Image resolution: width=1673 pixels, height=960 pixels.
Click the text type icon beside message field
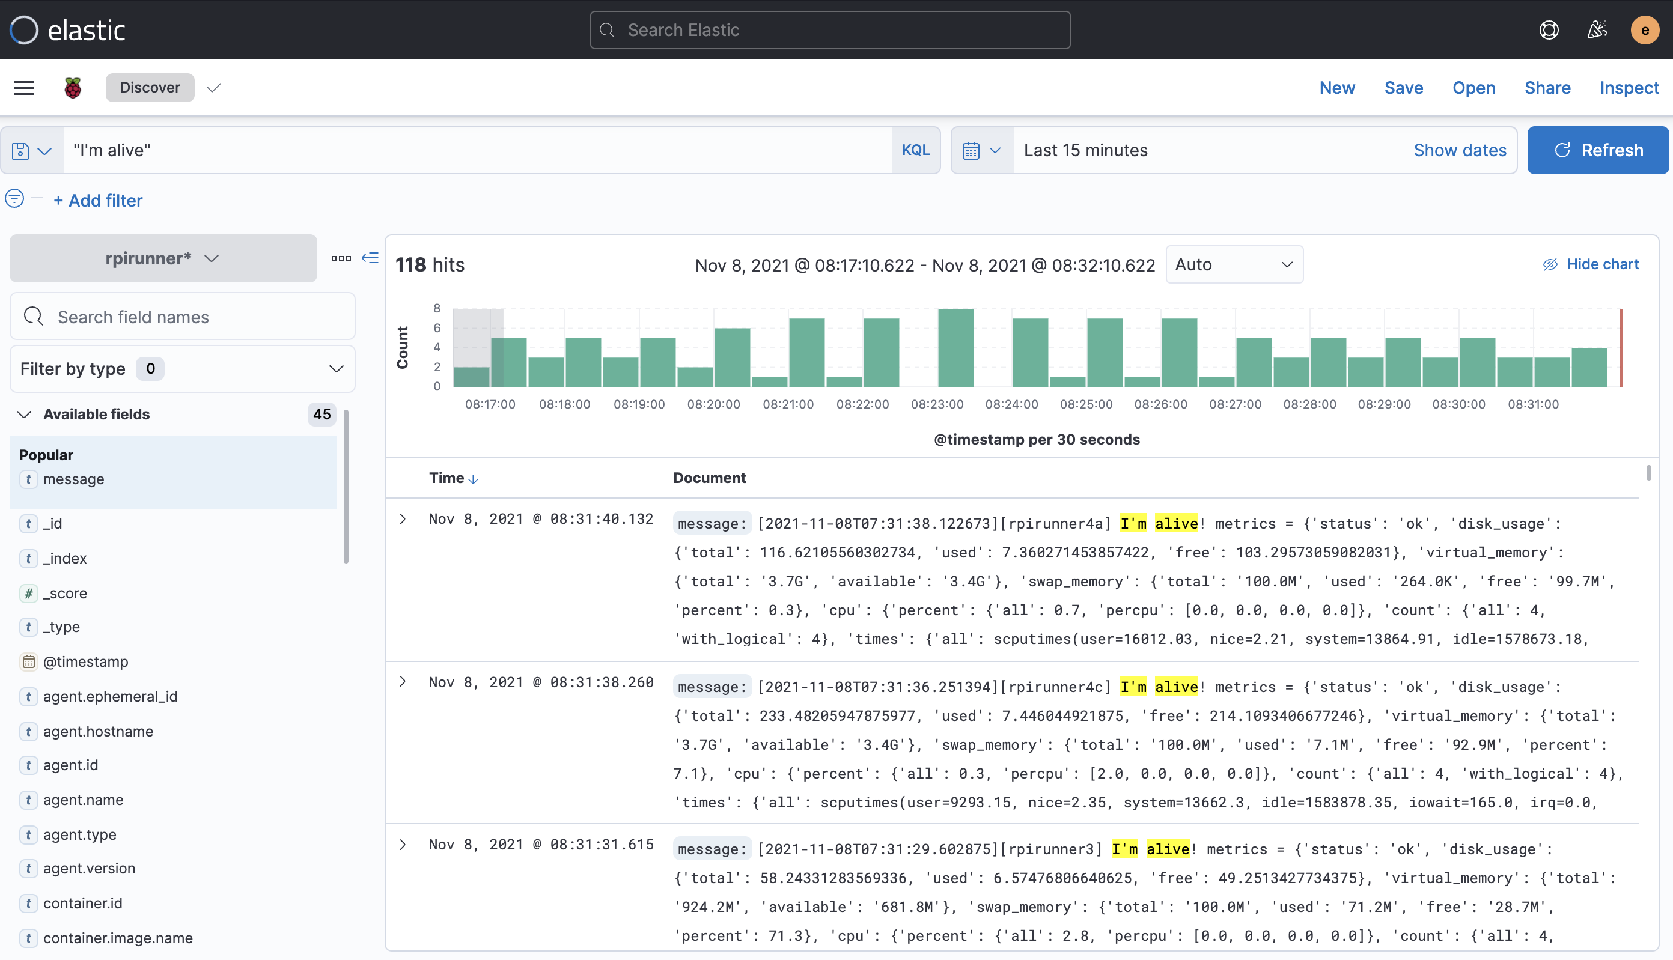tap(28, 479)
